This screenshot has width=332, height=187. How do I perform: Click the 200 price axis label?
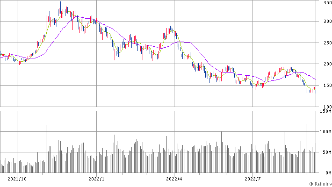coord(326,64)
